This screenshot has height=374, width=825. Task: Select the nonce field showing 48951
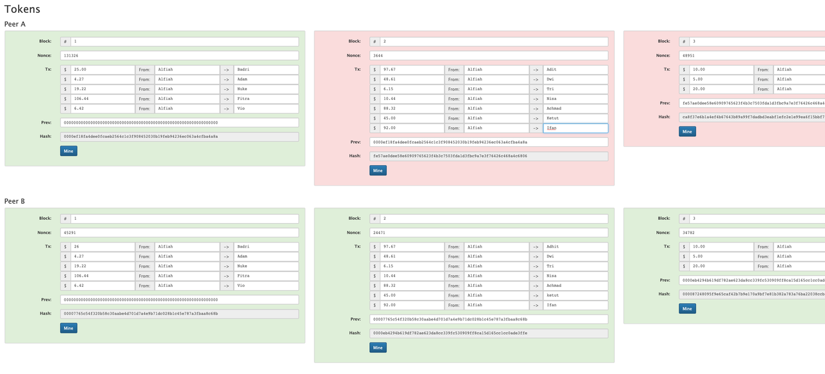pyautogui.click(x=752, y=55)
